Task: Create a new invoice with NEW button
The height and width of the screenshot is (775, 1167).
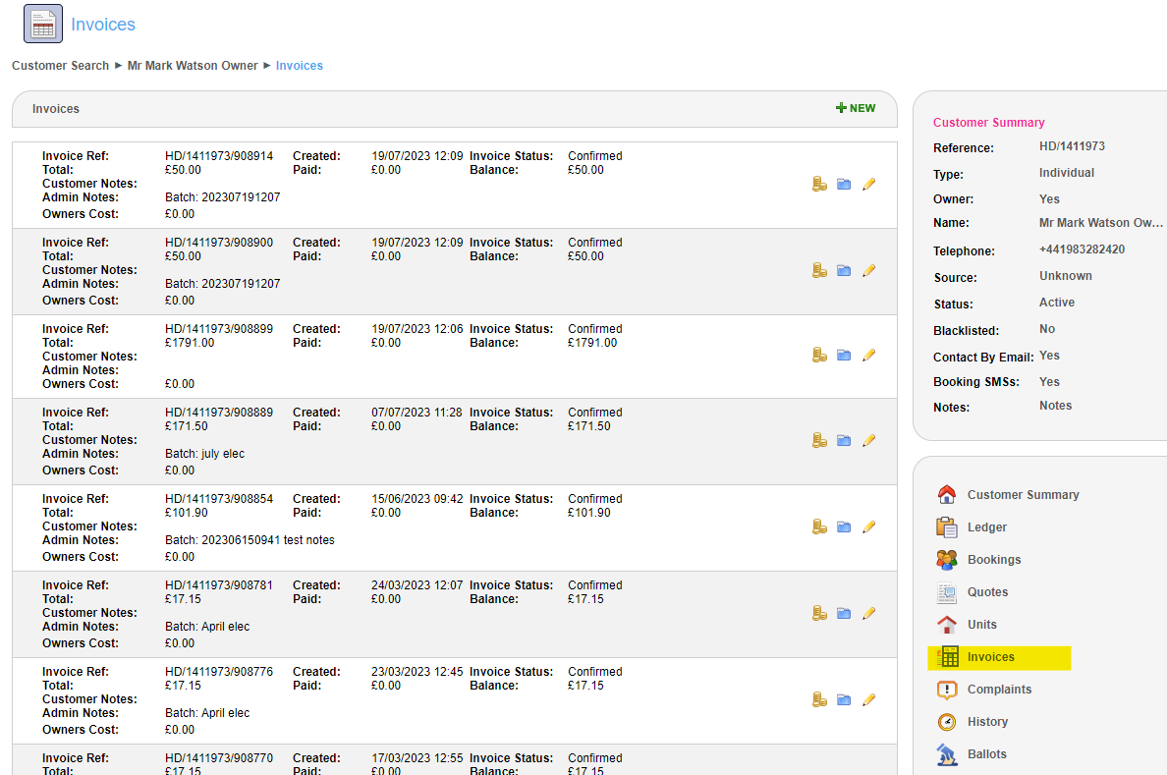Action: point(856,108)
